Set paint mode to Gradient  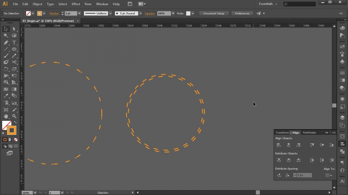(x=10, y=140)
